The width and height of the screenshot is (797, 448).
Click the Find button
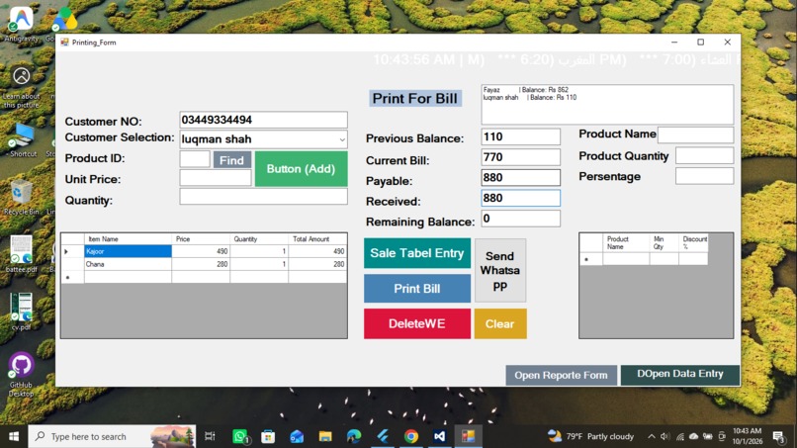231,160
